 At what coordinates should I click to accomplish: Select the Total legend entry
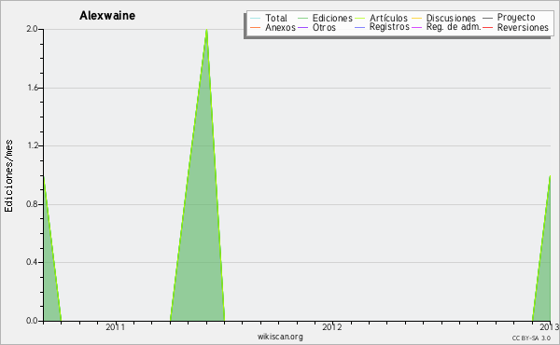pos(276,18)
